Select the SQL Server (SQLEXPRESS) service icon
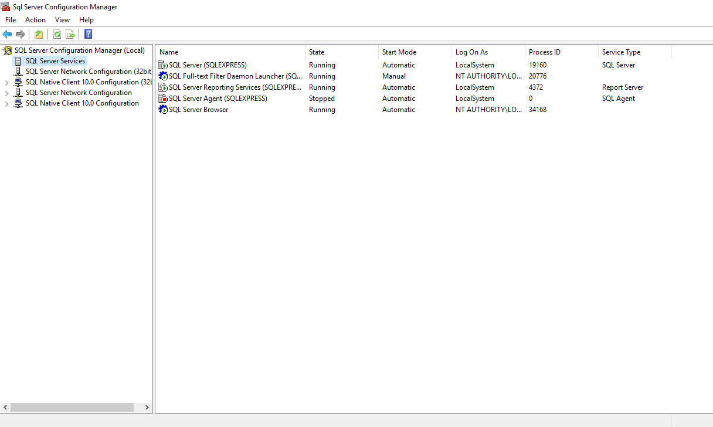This screenshot has height=427, width=713. click(163, 65)
